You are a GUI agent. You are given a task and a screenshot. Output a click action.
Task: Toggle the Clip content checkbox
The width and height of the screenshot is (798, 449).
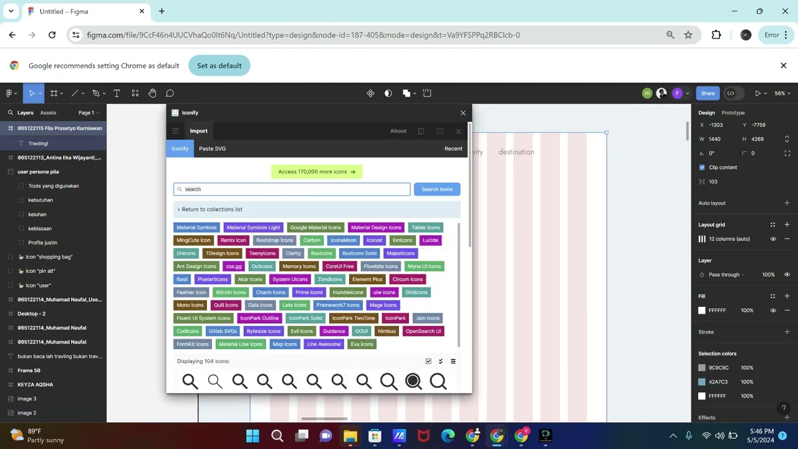[702, 167]
